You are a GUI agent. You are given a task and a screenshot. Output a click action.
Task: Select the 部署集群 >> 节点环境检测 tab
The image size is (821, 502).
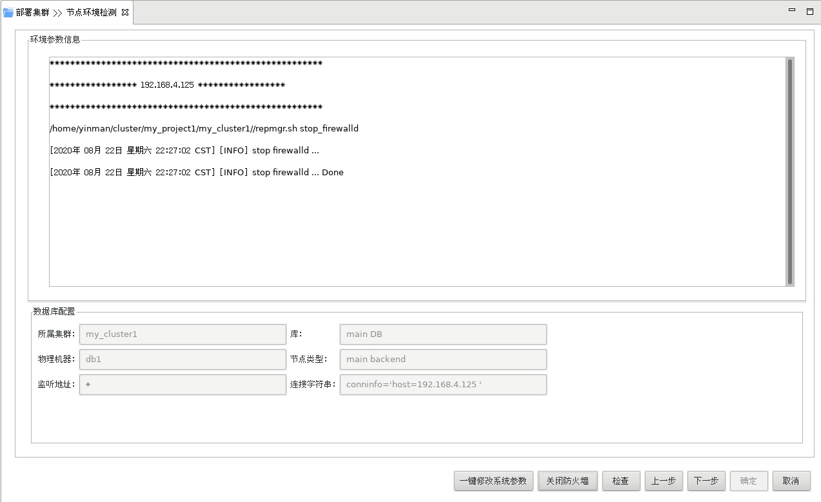[66, 12]
